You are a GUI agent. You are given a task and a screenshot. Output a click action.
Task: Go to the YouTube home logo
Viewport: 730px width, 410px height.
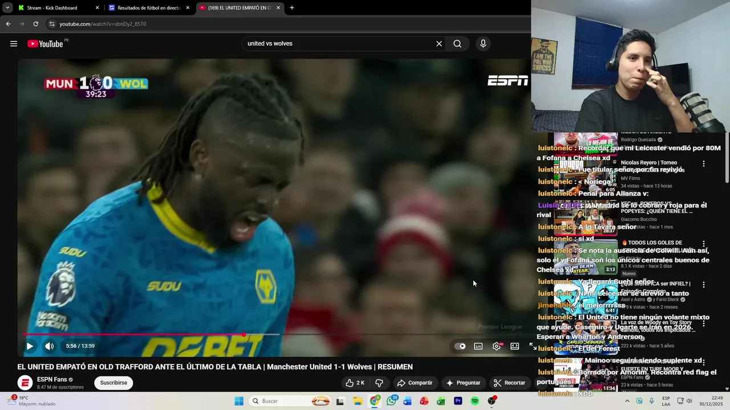[x=45, y=44]
